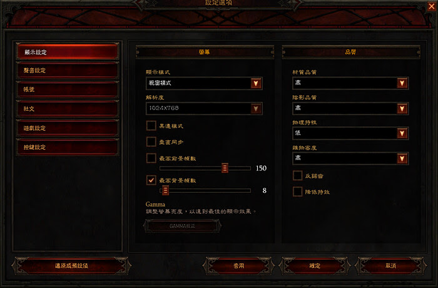Switch to the 聲音設定 tab

(68, 71)
